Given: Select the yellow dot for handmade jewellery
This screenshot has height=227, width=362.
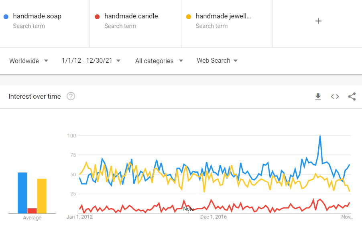Looking at the screenshot, I should 189,16.
